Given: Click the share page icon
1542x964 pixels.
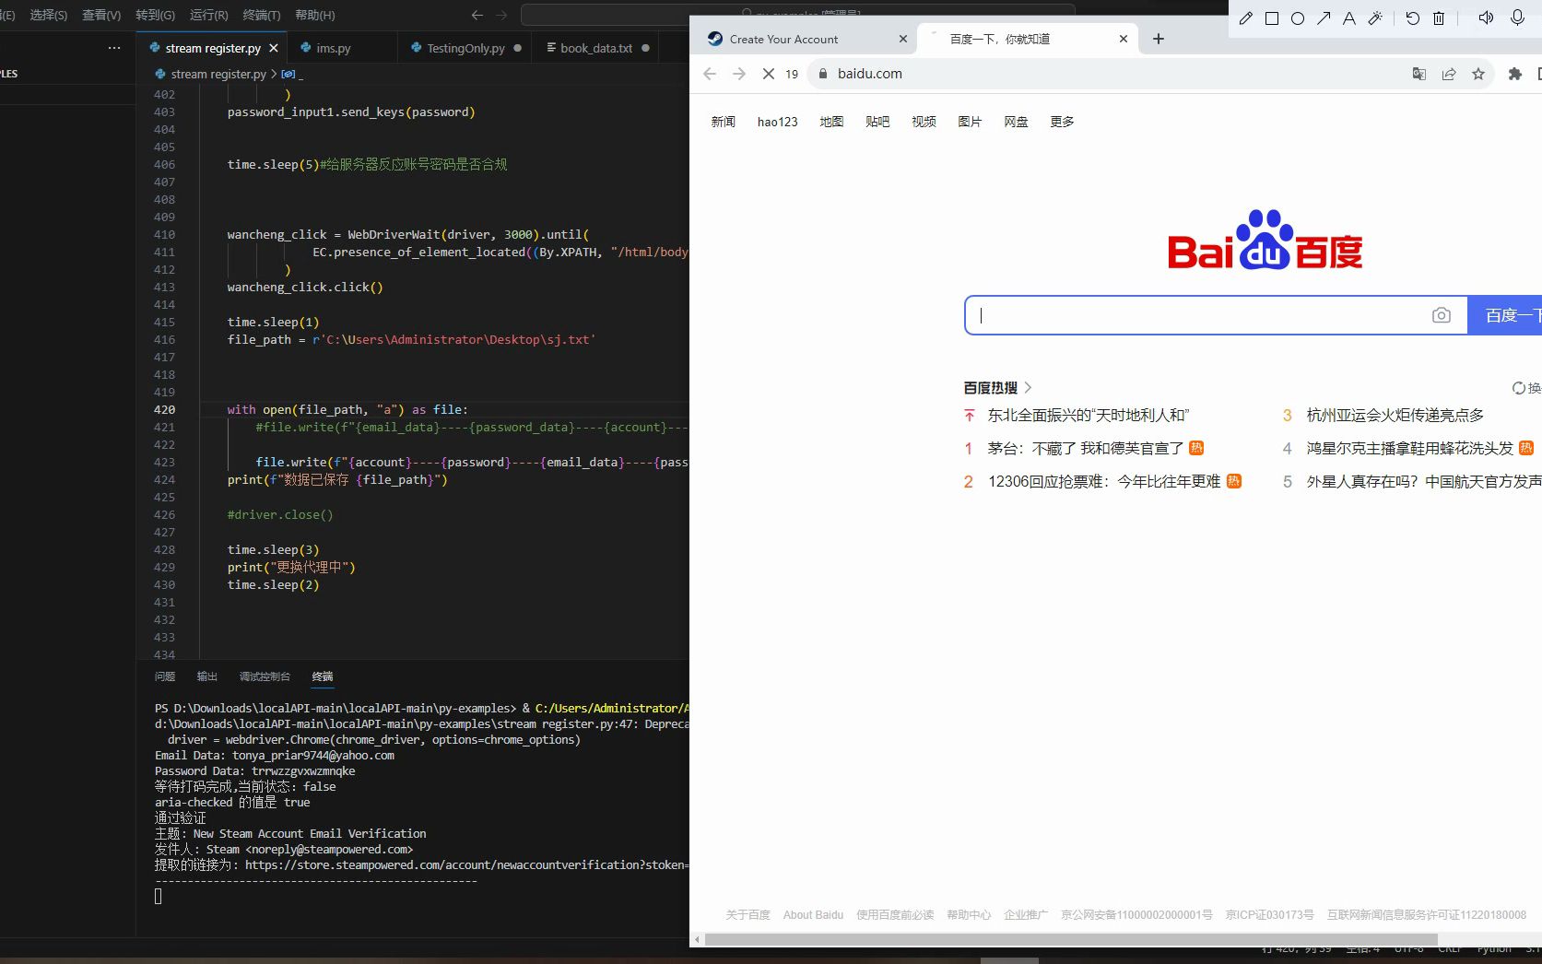Looking at the screenshot, I should (x=1449, y=74).
